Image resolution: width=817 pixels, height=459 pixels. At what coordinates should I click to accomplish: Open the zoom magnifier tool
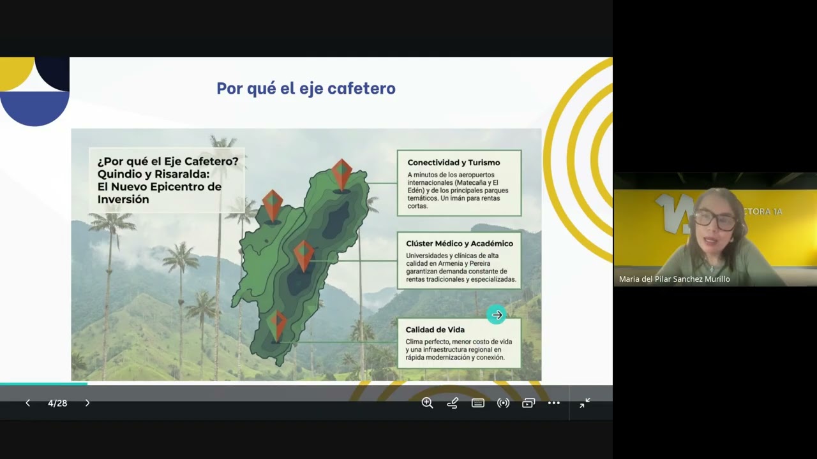(x=427, y=403)
